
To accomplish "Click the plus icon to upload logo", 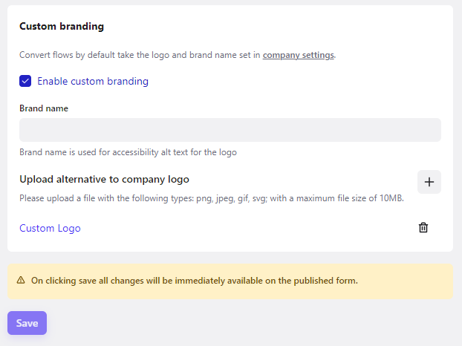I will click(429, 182).
